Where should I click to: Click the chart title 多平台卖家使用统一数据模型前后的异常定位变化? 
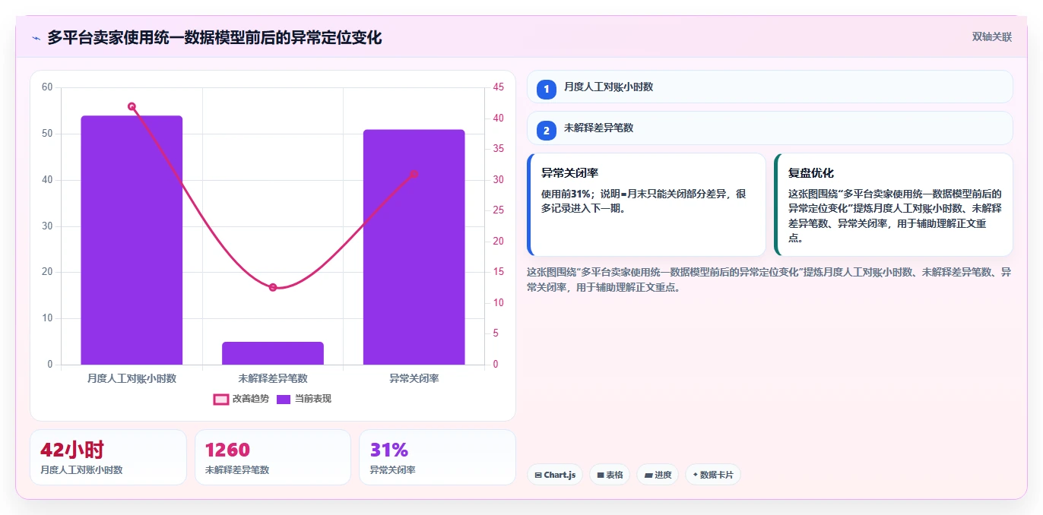214,37
